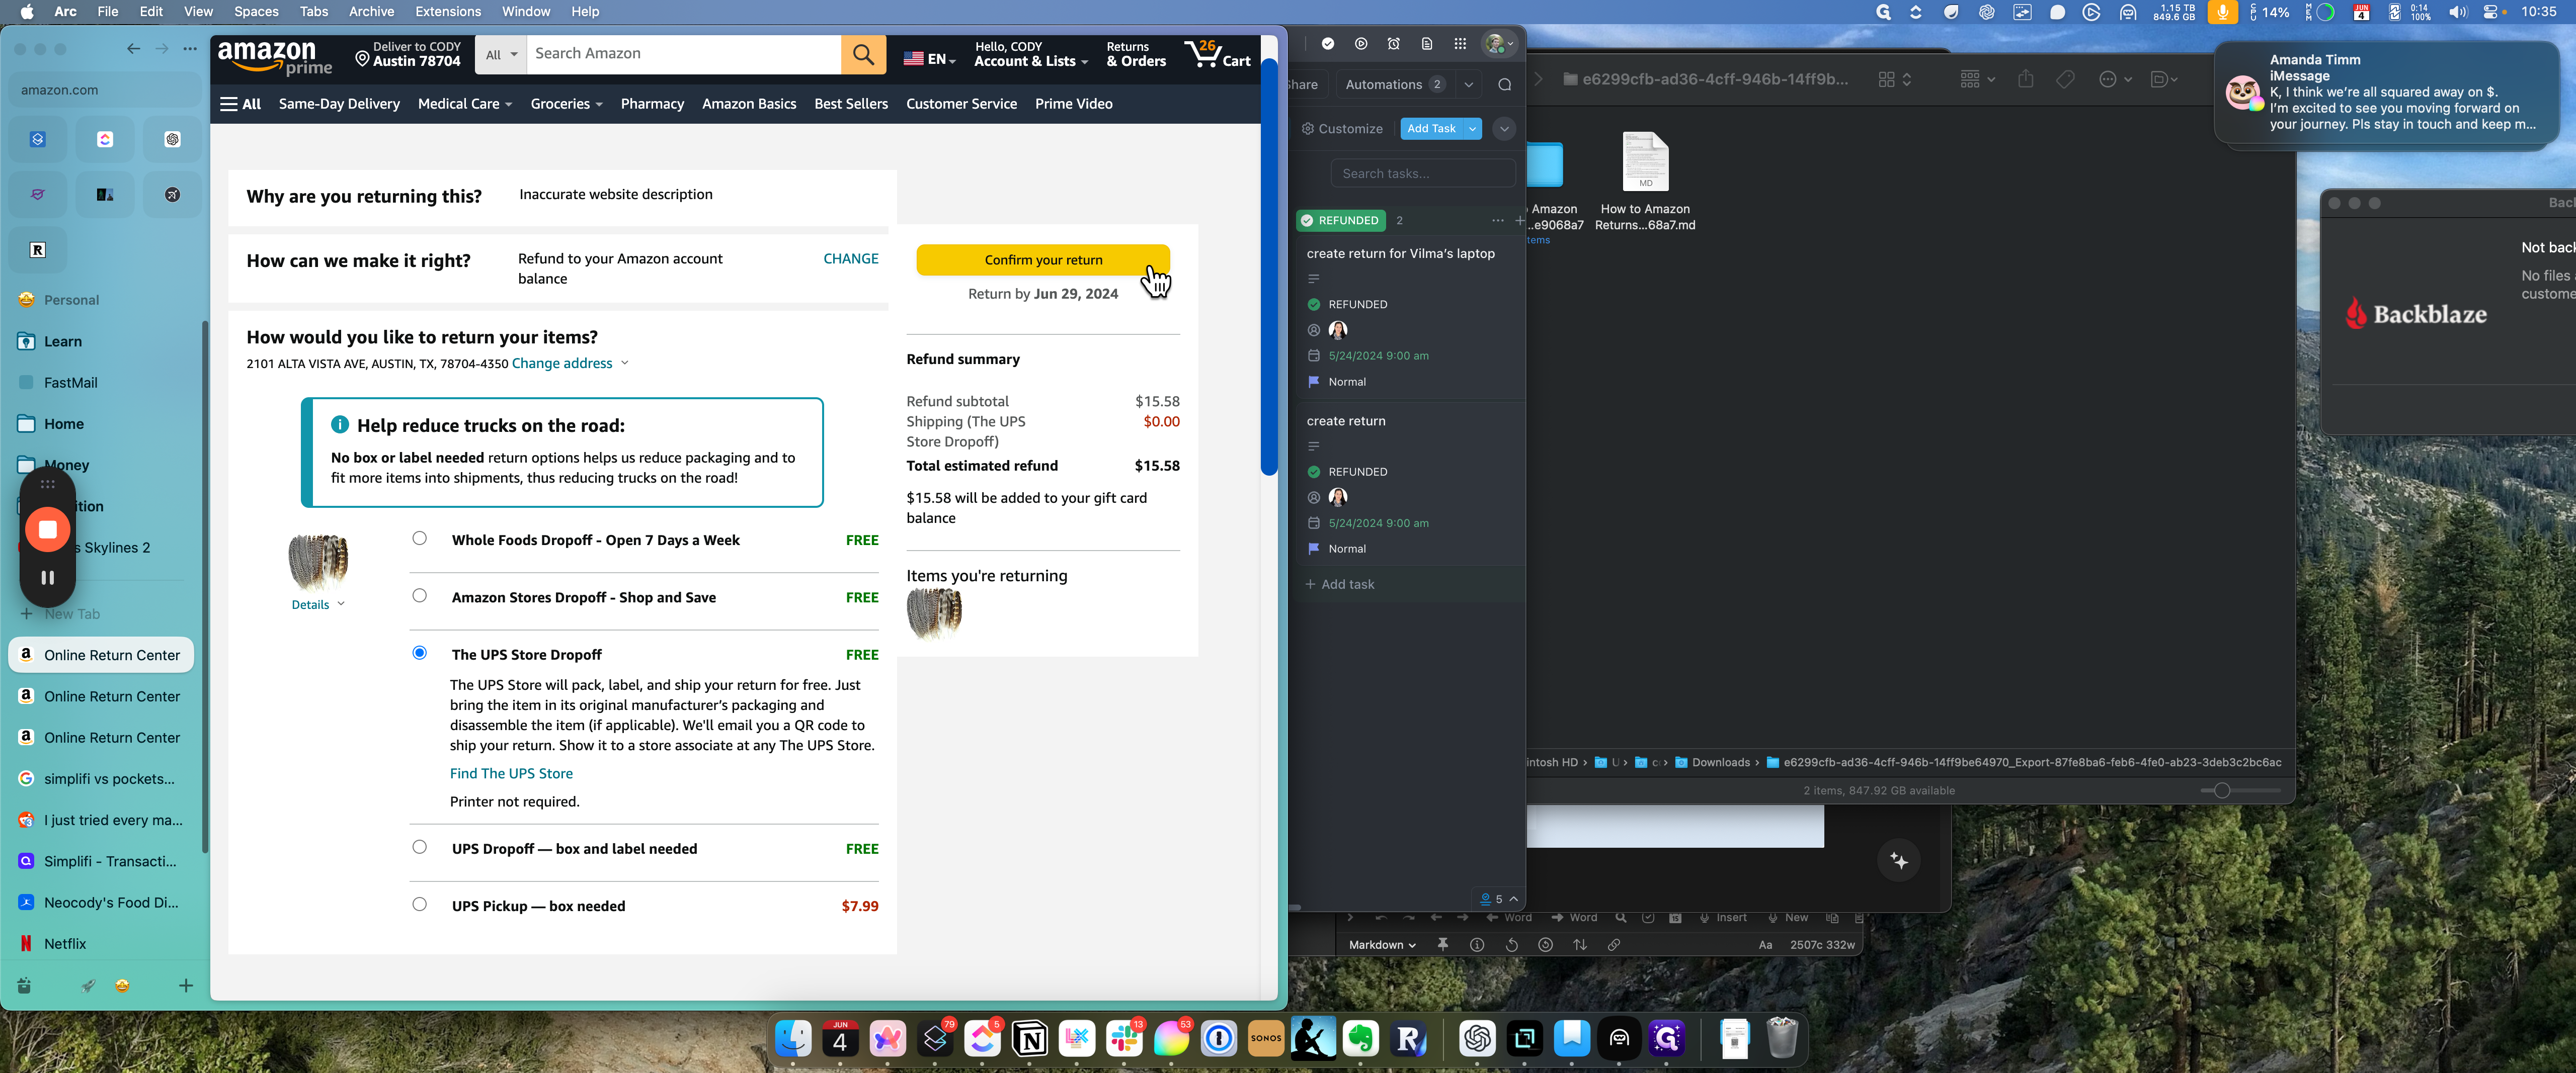
Task: Open the ClickUp reminder alarm clock icon
Action: tap(1394, 44)
